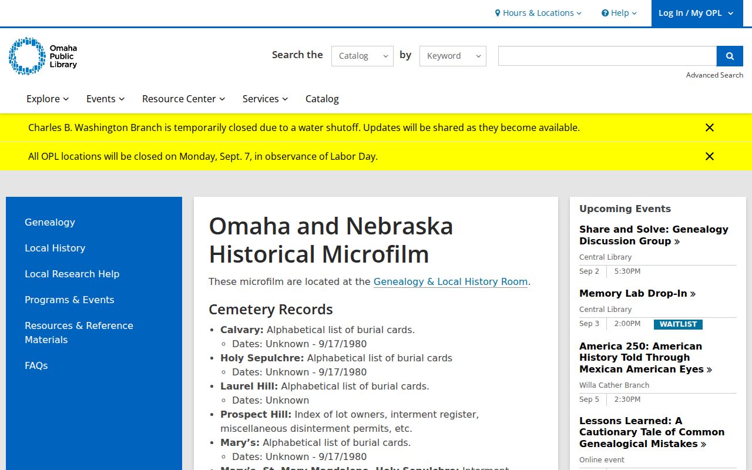
Task: Open Share and Solve: Genealogy Discussion Group event
Action: (653, 235)
